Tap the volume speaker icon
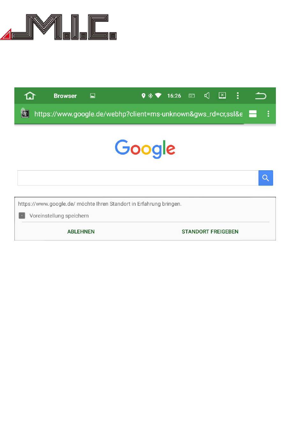The width and height of the screenshot is (303, 443). 207,96
